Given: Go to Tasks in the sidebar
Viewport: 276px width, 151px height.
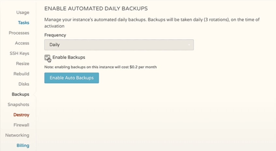Looking at the screenshot, I should (23, 23).
